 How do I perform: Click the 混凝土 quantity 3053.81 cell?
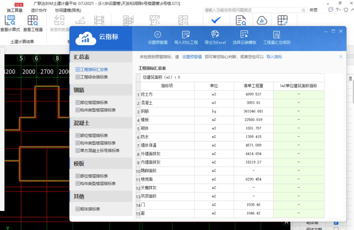(x=253, y=103)
